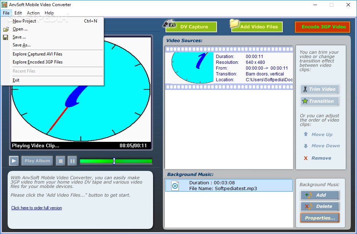Stop playback with the stop button

coord(61,161)
